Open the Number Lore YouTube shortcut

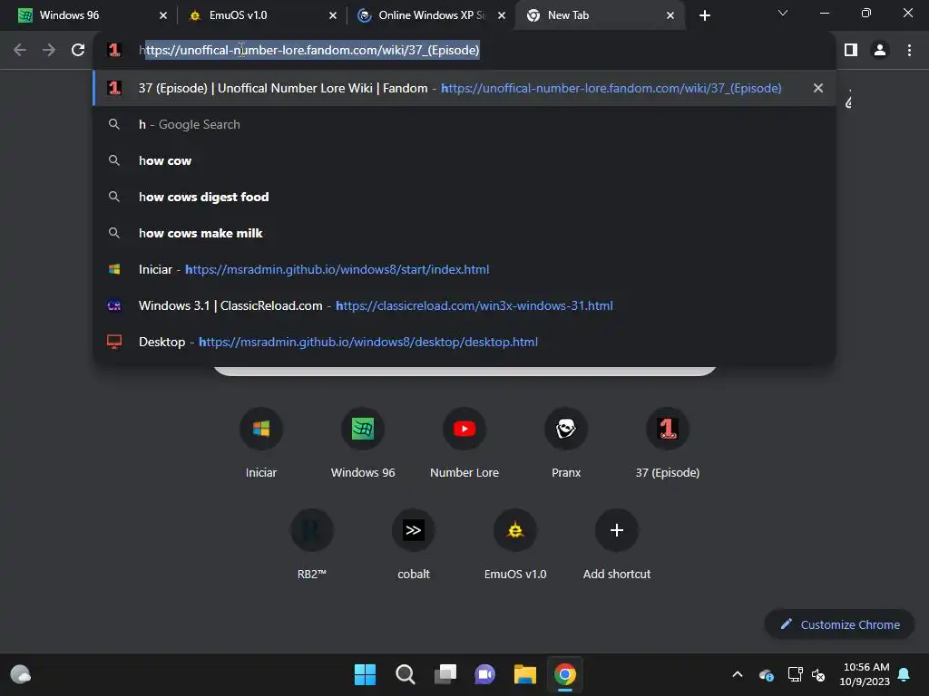pyautogui.click(x=464, y=441)
